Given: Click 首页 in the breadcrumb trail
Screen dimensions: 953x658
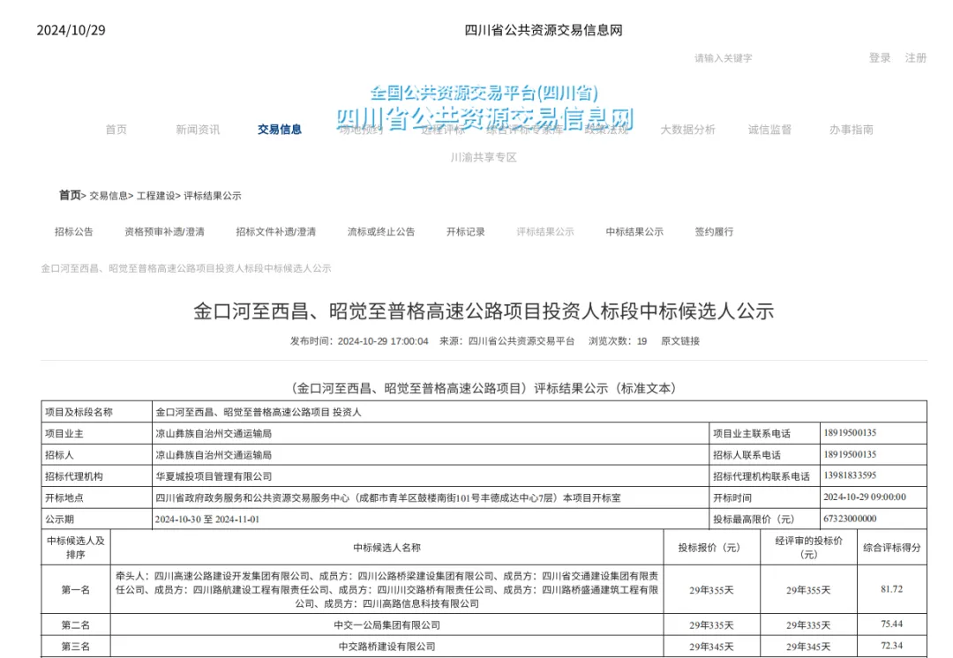Looking at the screenshot, I should click(70, 195).
